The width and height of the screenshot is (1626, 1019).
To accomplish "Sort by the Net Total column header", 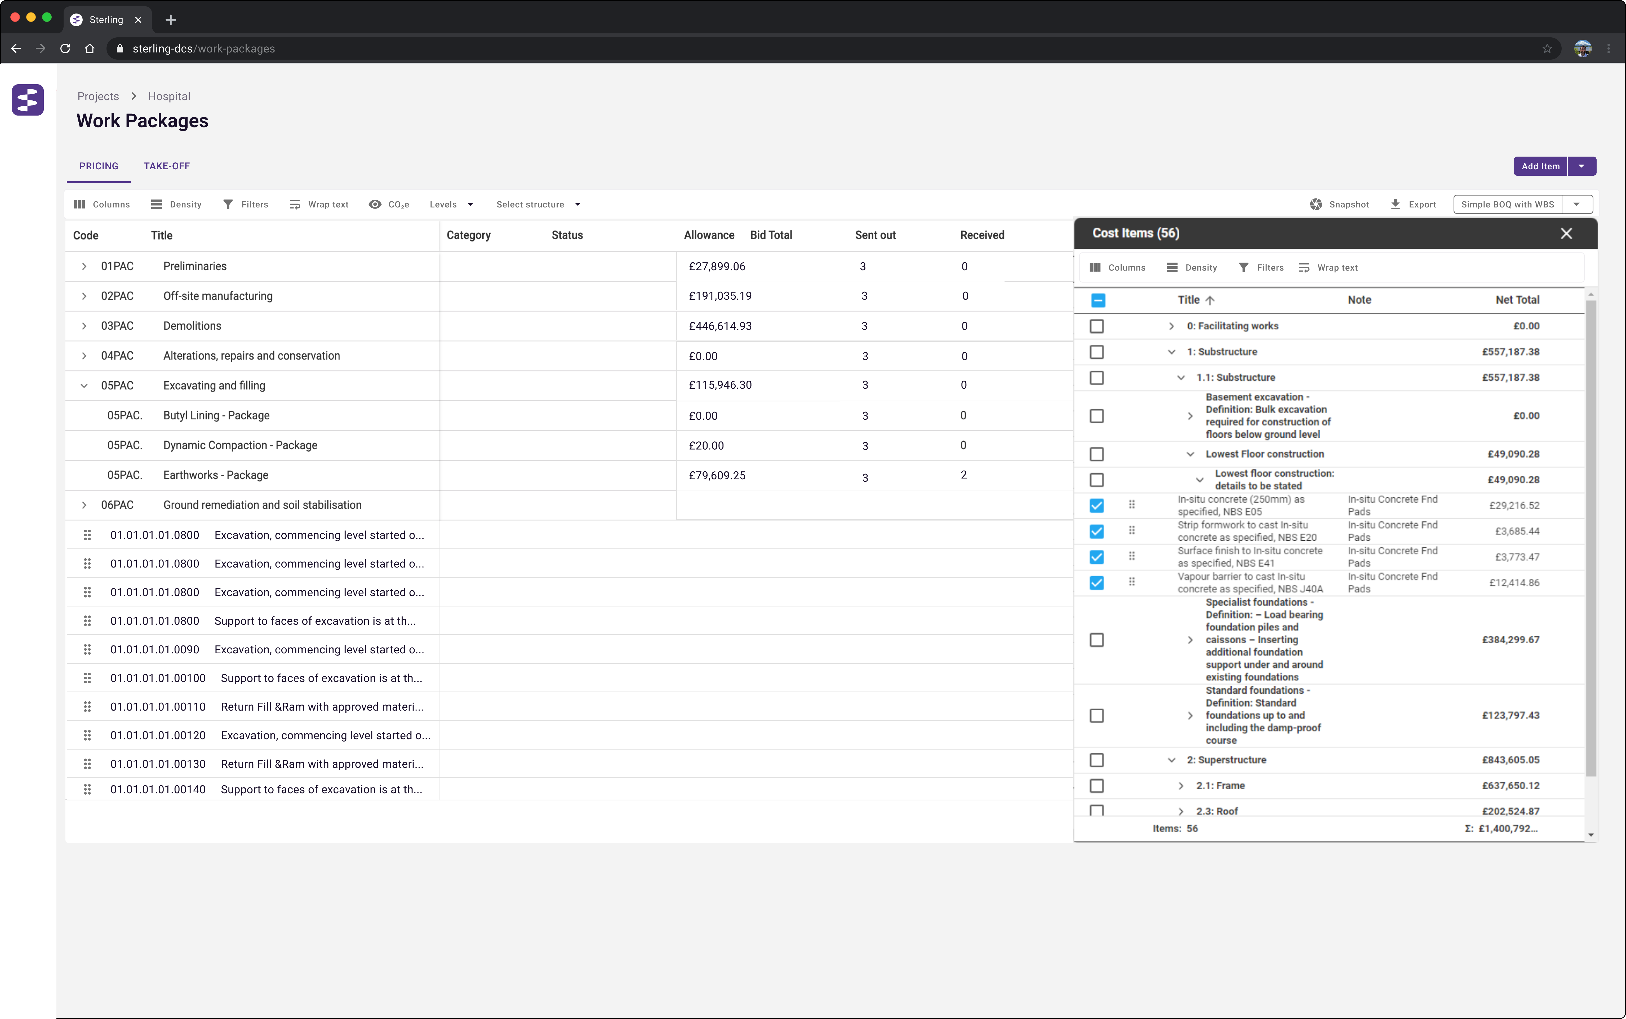I will tap(1517, 300).
